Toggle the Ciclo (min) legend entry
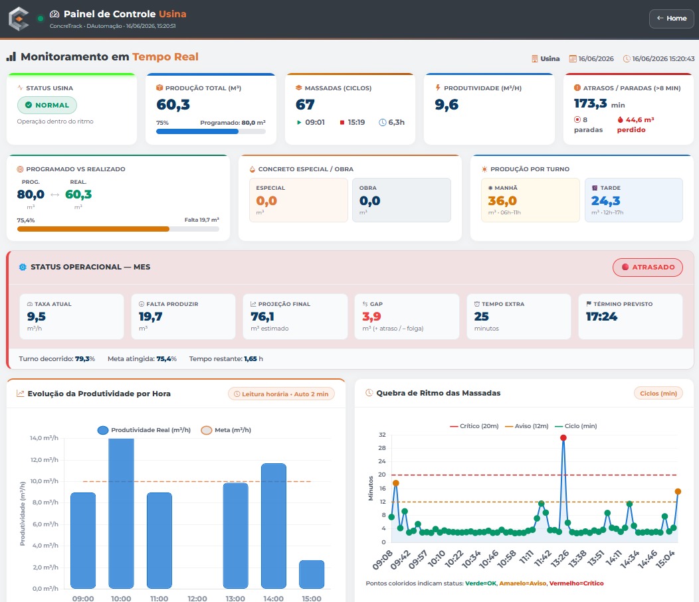The height and width of the screenshot is (602, 699). pos(575,426)
